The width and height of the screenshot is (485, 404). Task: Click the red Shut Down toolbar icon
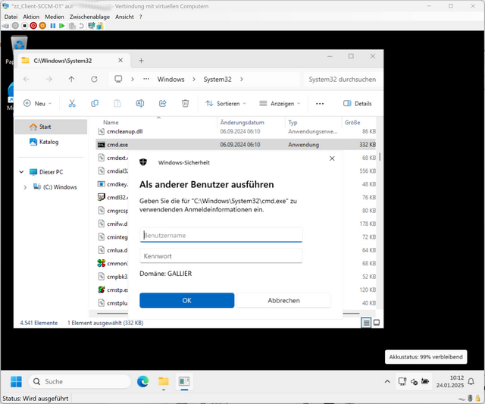[33, 26]
